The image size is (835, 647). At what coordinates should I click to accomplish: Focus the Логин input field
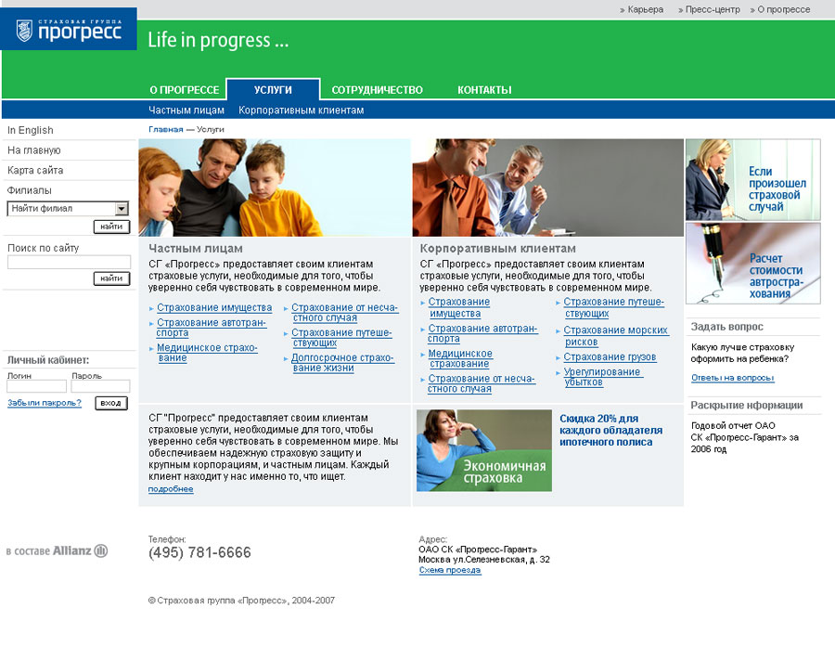pos(37,386)
